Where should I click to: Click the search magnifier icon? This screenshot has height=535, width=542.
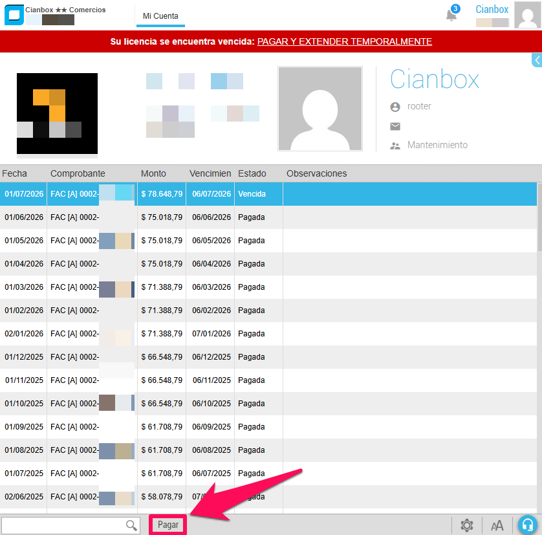coord(131,525)
